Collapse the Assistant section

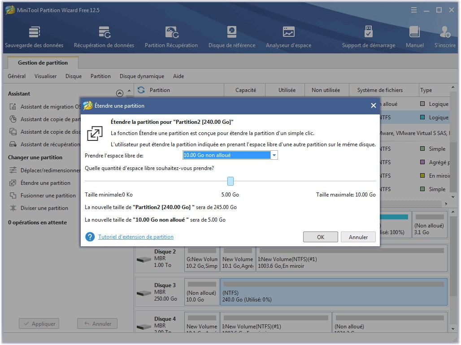(120, 93)
